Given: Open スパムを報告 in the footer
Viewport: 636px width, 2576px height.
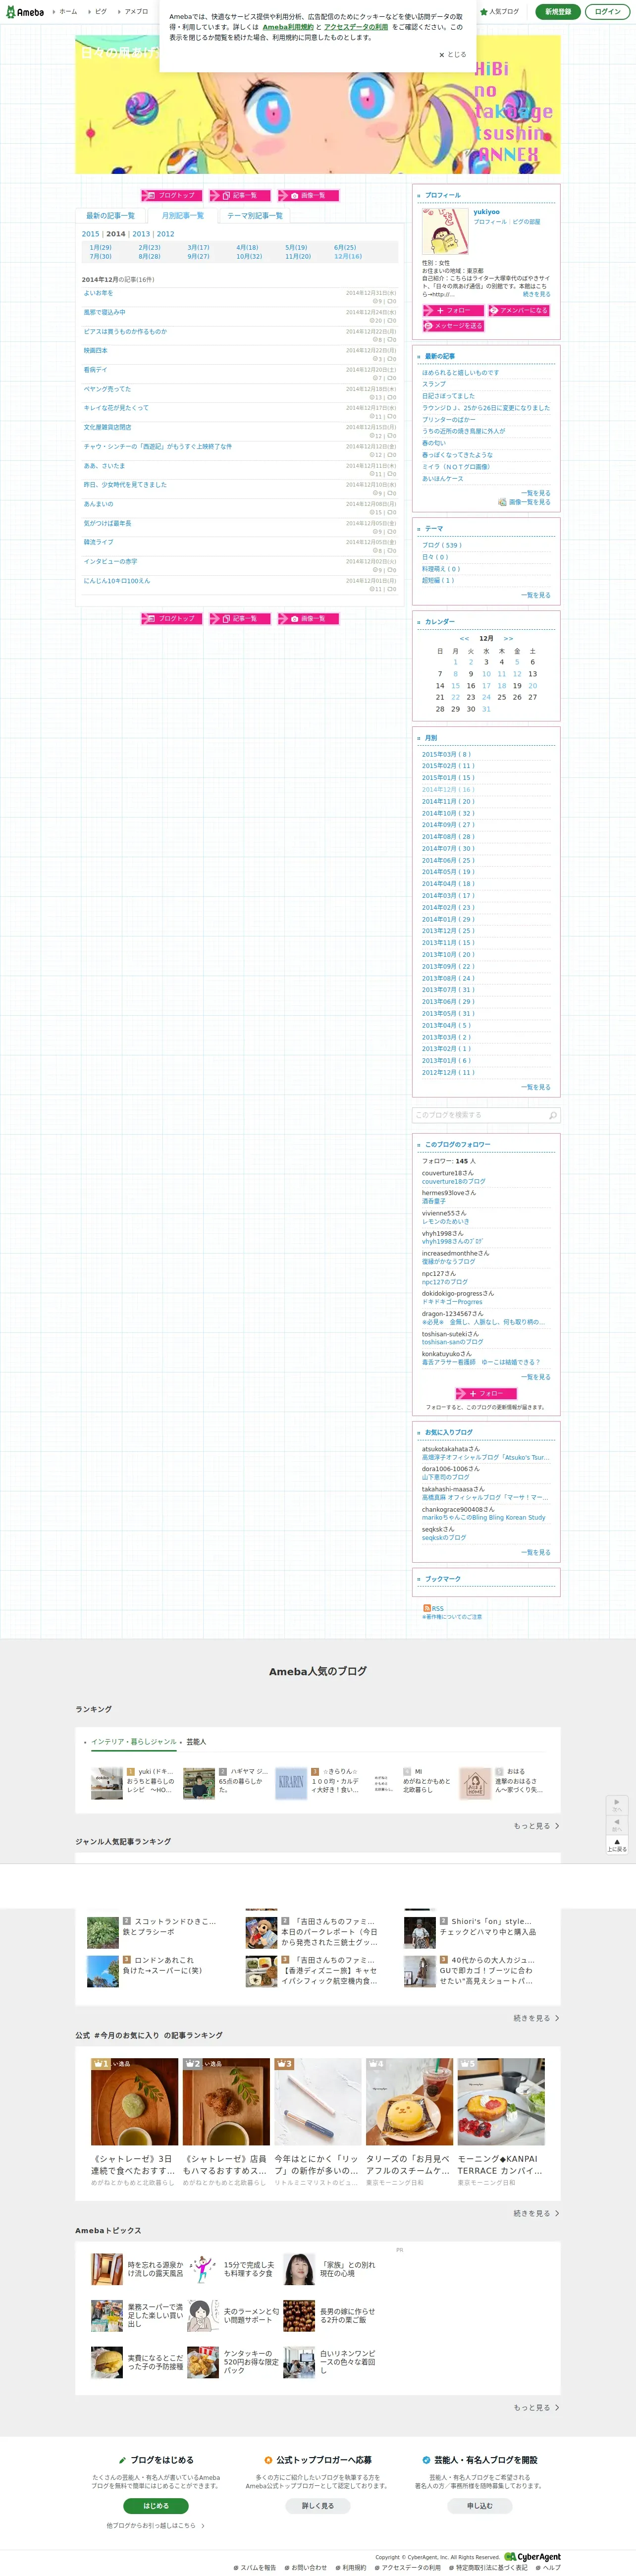Looking at the screenshot, I should [x=254, y=2567].
